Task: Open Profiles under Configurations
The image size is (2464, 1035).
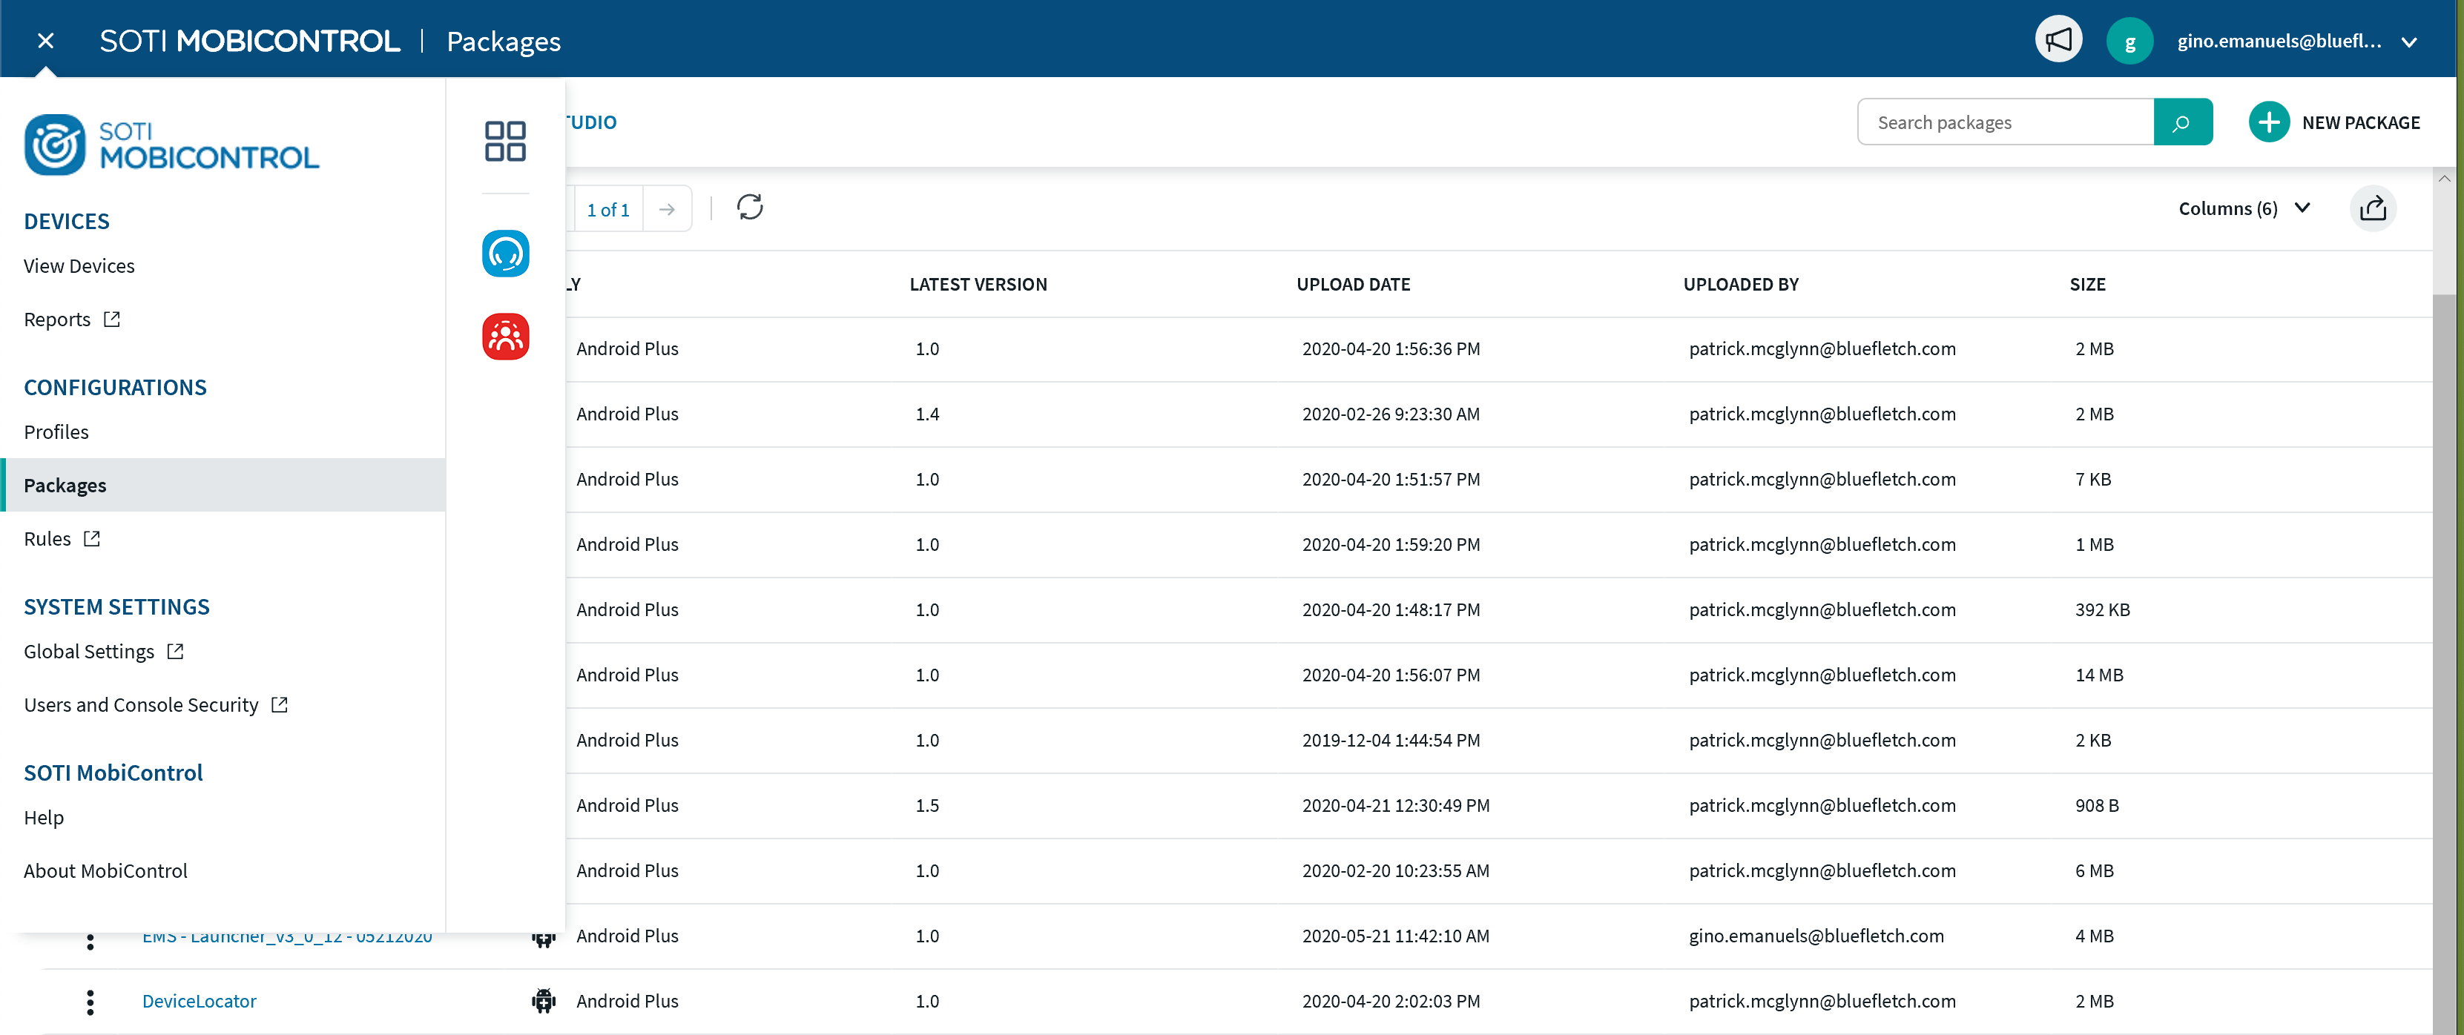Action: [56, 432]
